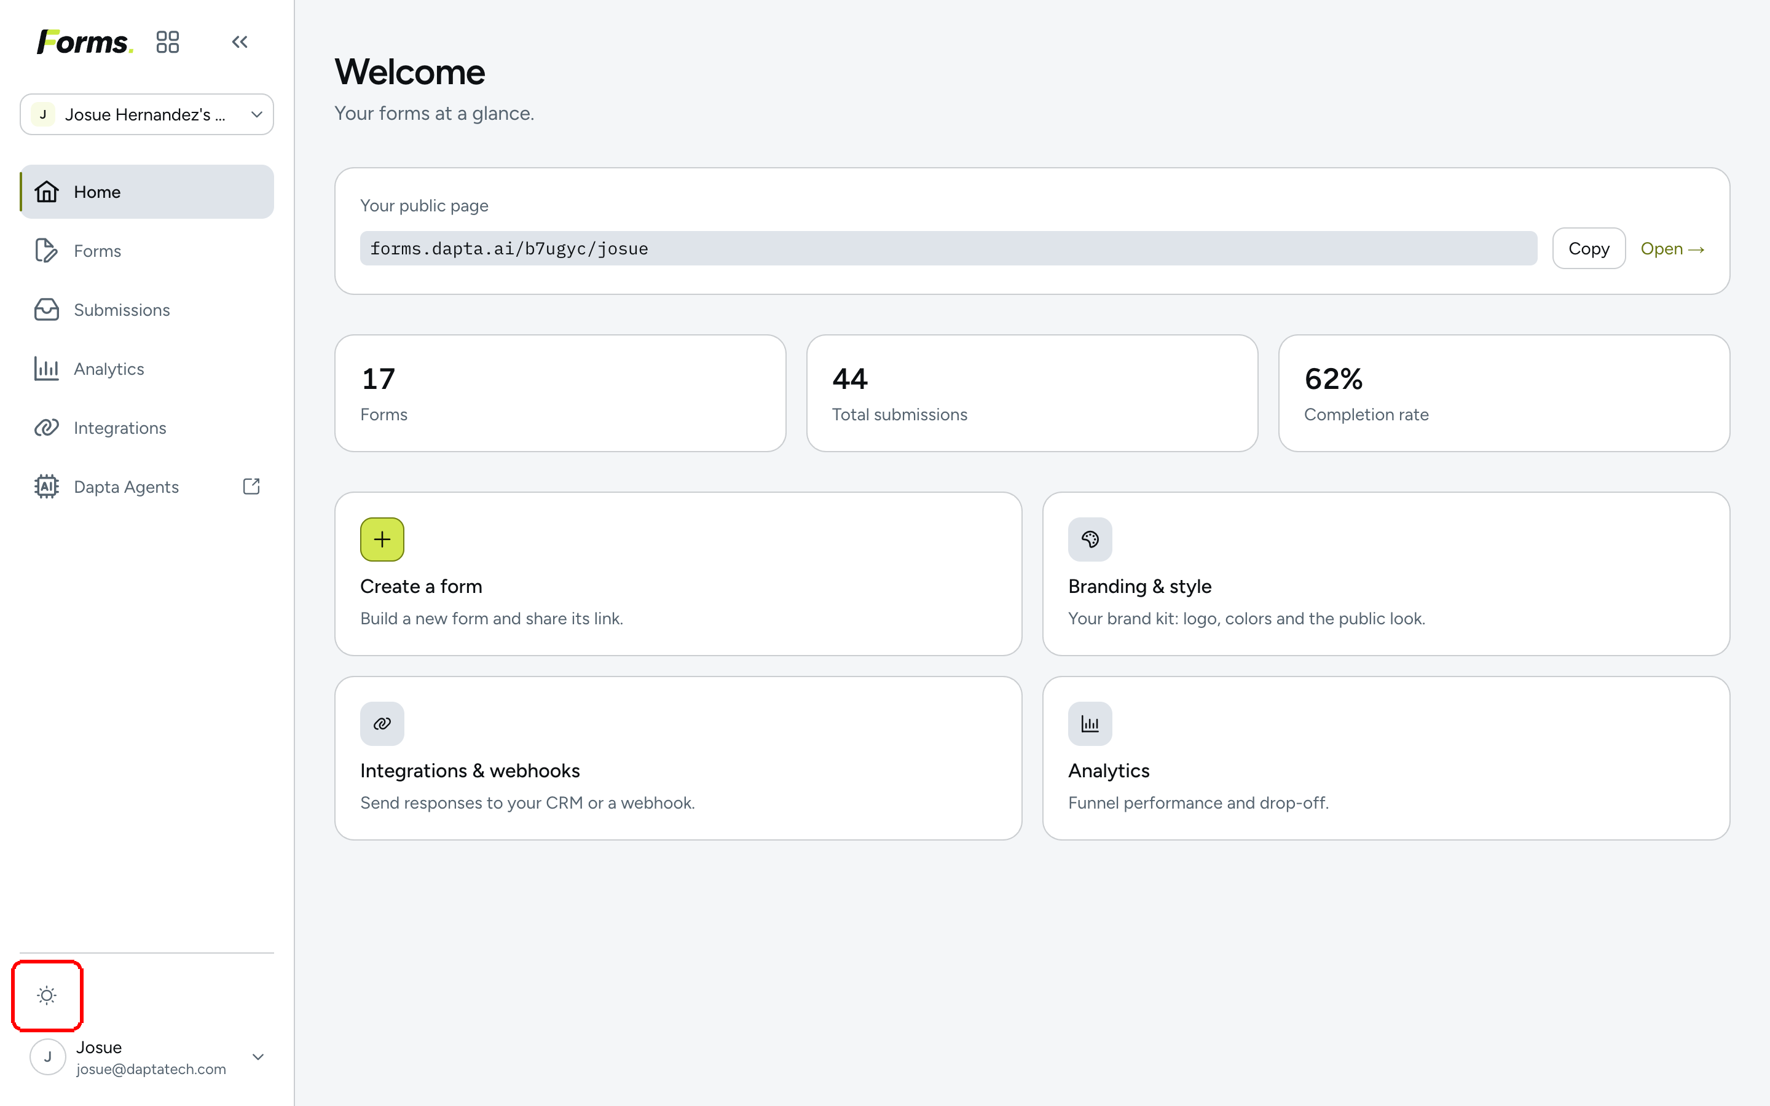The height and width of the screenshot is (1106, 1770).
Task: Click the external link icon beside Dapta Agents
Action: tap(251, 487)
